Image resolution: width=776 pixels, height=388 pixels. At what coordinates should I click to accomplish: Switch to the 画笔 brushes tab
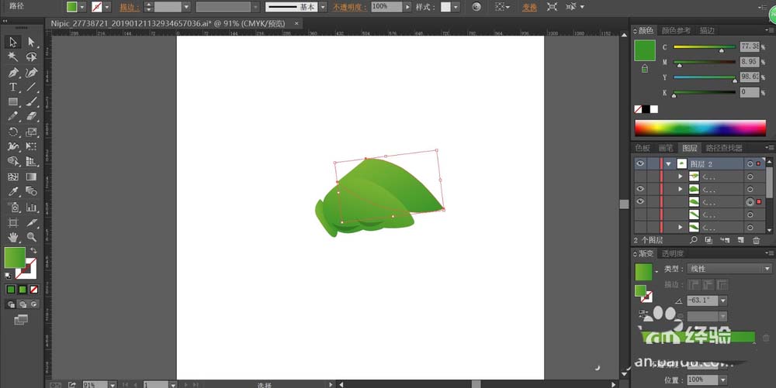click(x=666, y=148)
